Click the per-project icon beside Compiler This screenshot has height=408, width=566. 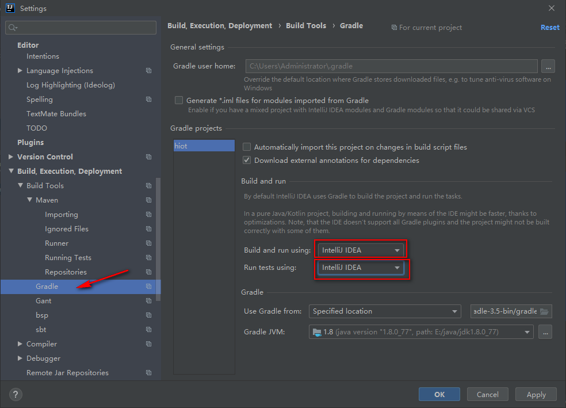click(x=149, y=344)
